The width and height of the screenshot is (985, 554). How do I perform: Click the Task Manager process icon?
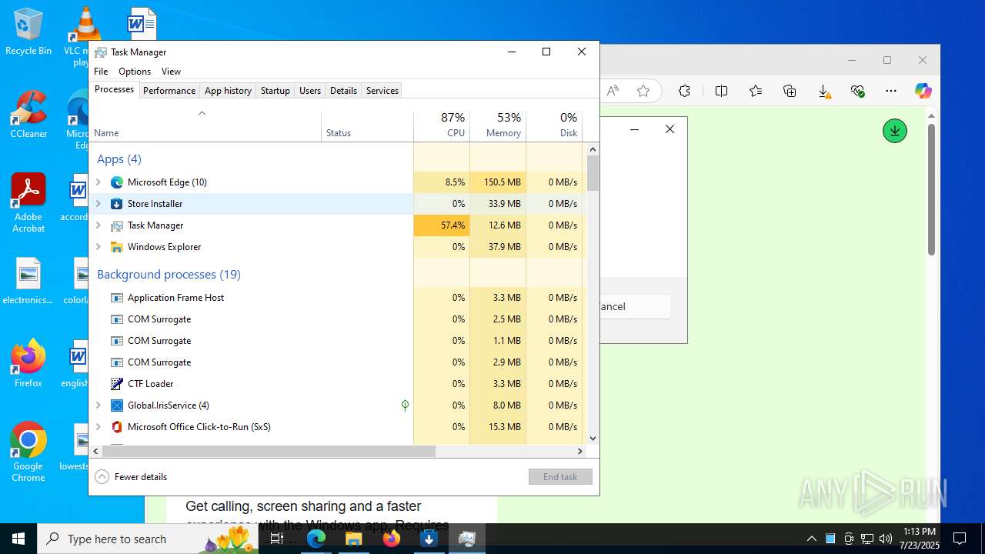tap(117, 225)
